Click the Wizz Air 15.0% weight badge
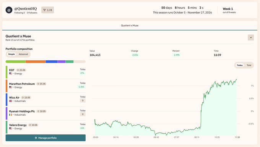The height and width of the screenshot is (147, 260). (26, 97)
